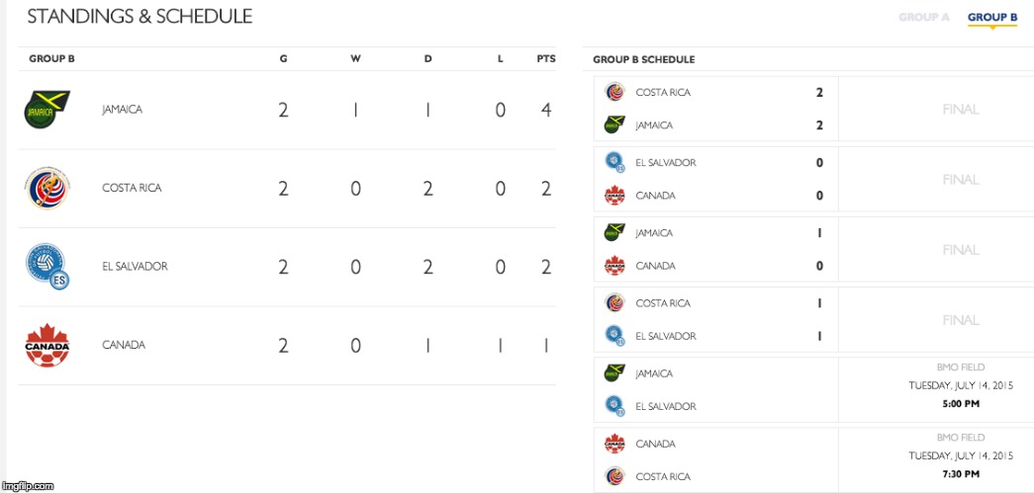Screen dimensions: 1034x493
Task: Click the Costa Rica logo in the first schedule match
Action: click(x=614, y=92)
